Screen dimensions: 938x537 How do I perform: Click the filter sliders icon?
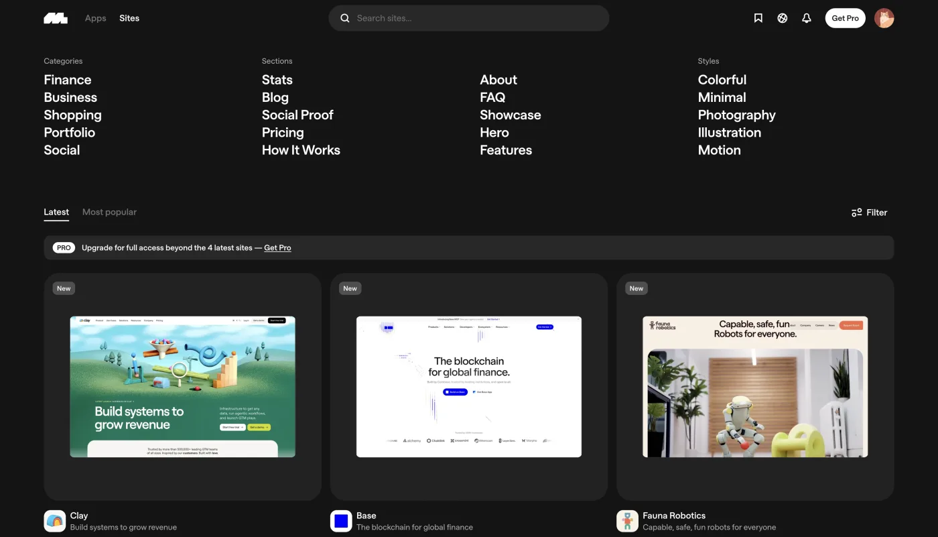click(856, 213)
